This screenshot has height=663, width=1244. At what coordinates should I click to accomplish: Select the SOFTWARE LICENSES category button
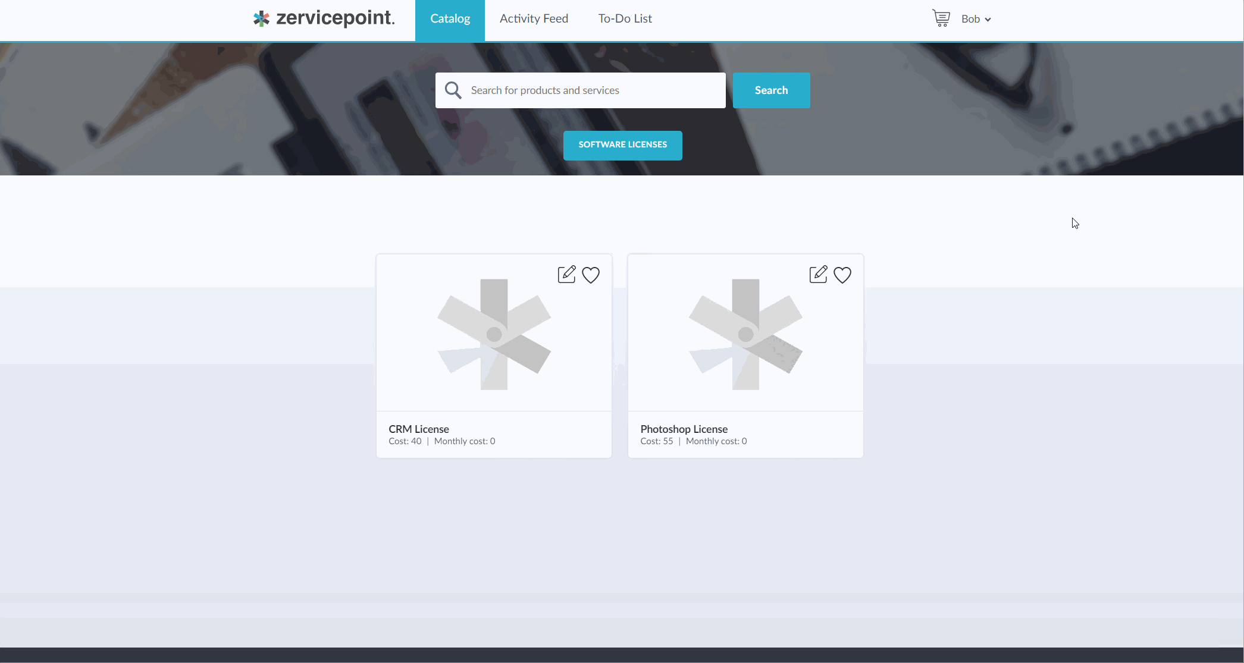(622, 145)
